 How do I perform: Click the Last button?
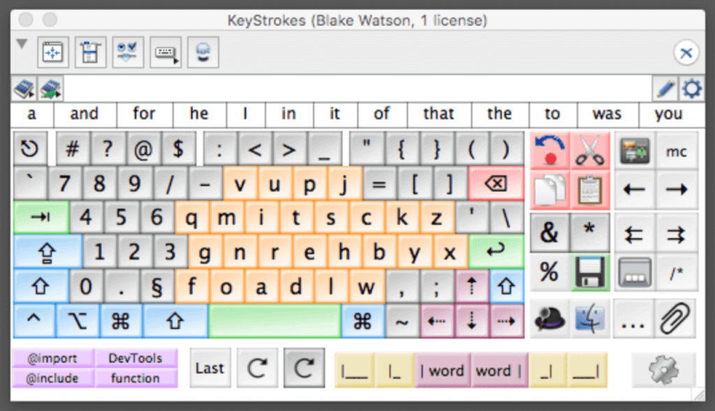210,368
